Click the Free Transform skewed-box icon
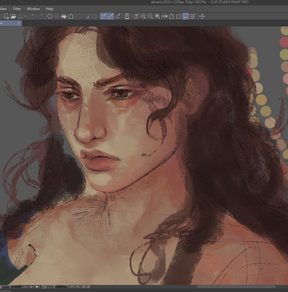 point(179,16)
